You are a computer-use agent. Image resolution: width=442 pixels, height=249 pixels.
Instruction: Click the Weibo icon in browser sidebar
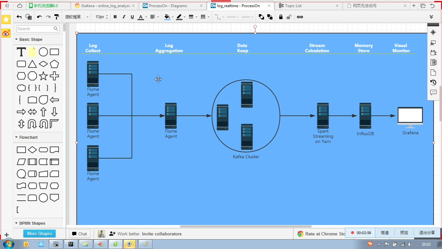coord(6,33)
